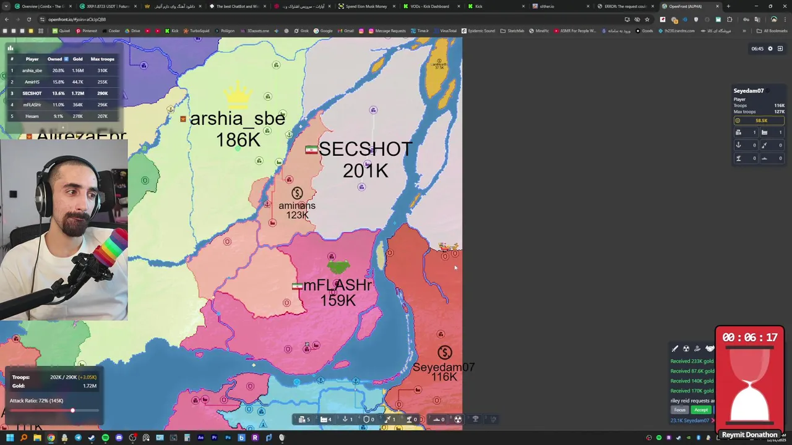The image size is (792, 445).
Task: Click mFLASHr 159K territory label on map
Action: 337,292
